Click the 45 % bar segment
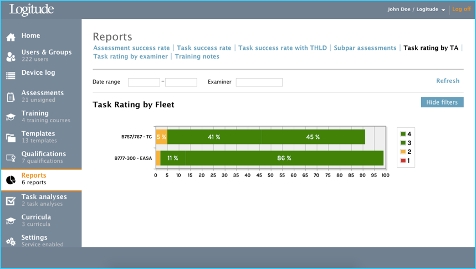Screen dimensions: 476x269 (313, 137)
